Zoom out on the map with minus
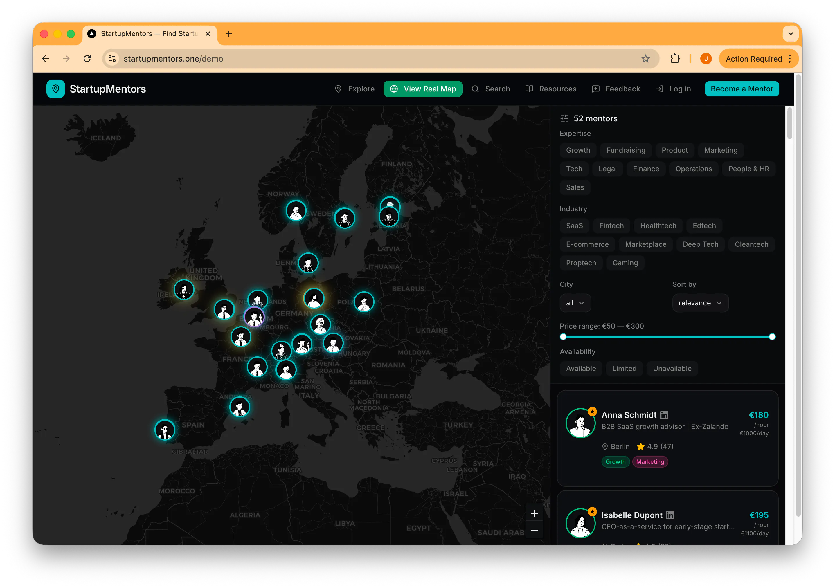Image resolution: width=835 pixels, height=588 pixels. tap(534, 531)
